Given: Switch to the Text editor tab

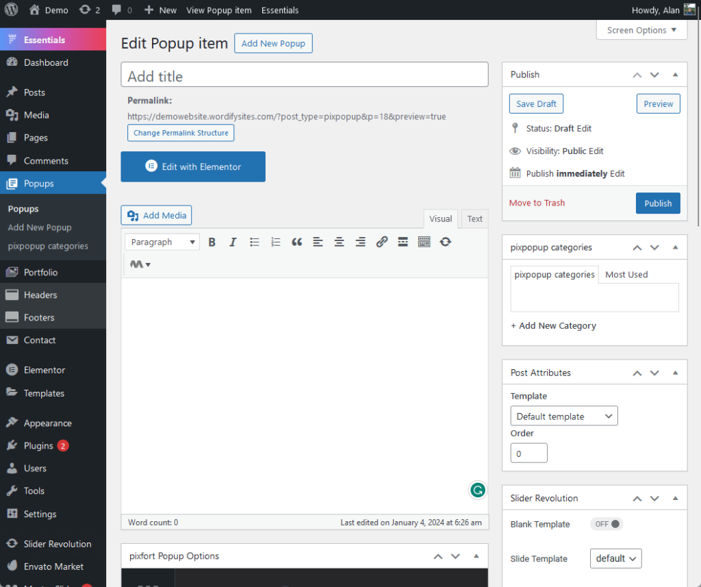Looking at the screenshot, I should tap(474, 218).
